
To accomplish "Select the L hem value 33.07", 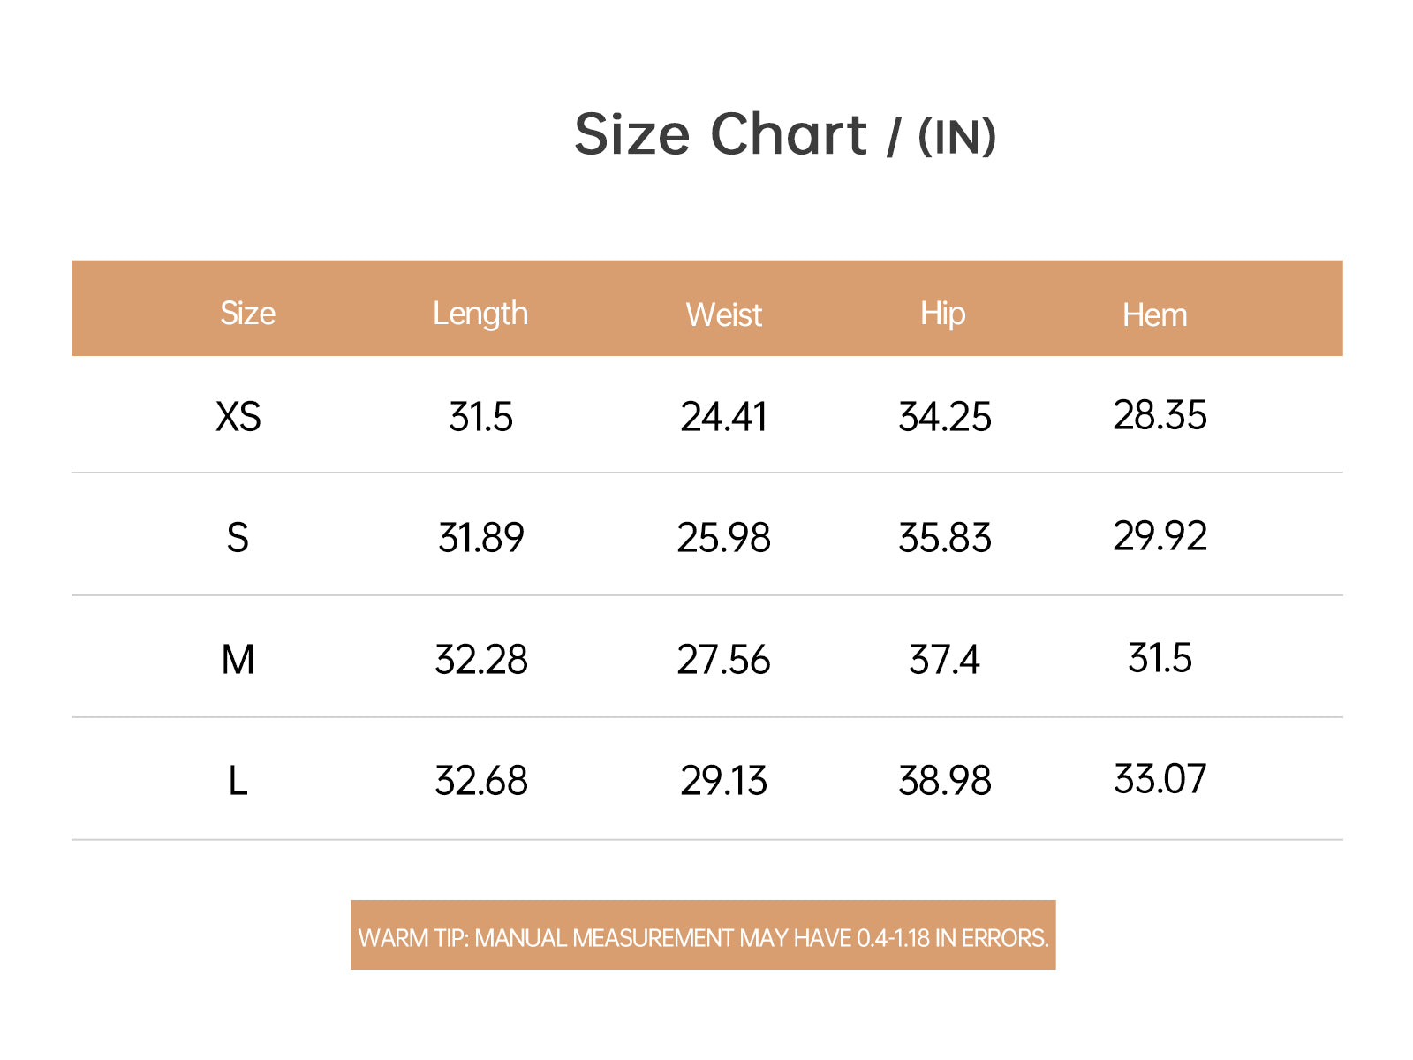I will tap(1160, 779).
